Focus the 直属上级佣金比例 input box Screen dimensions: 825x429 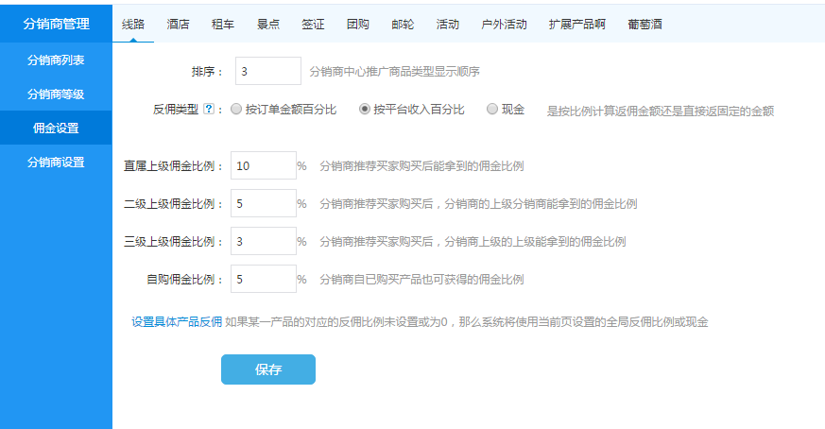click(263, 165)
